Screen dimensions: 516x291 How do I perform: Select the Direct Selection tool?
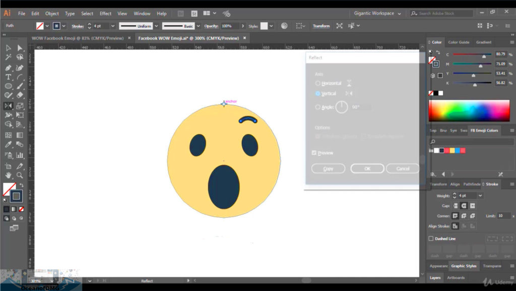(20, 48)
